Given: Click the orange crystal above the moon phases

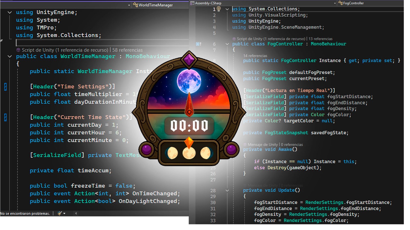Looking at the screenshot, I should (189, 142).
